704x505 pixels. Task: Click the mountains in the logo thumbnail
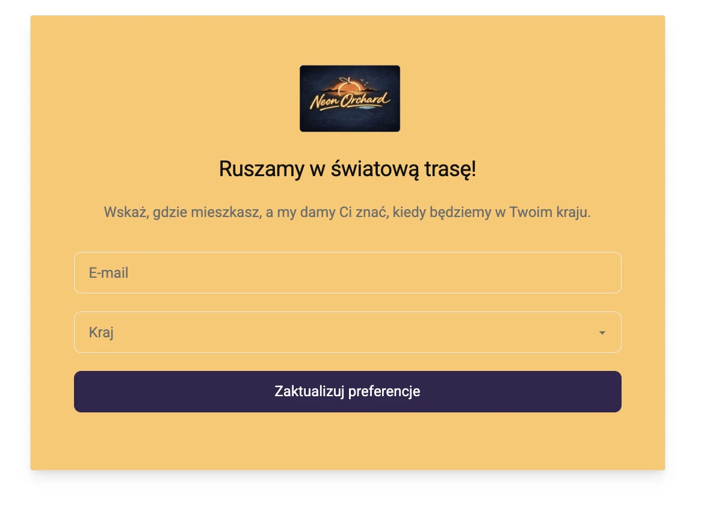tap(369, 90)
